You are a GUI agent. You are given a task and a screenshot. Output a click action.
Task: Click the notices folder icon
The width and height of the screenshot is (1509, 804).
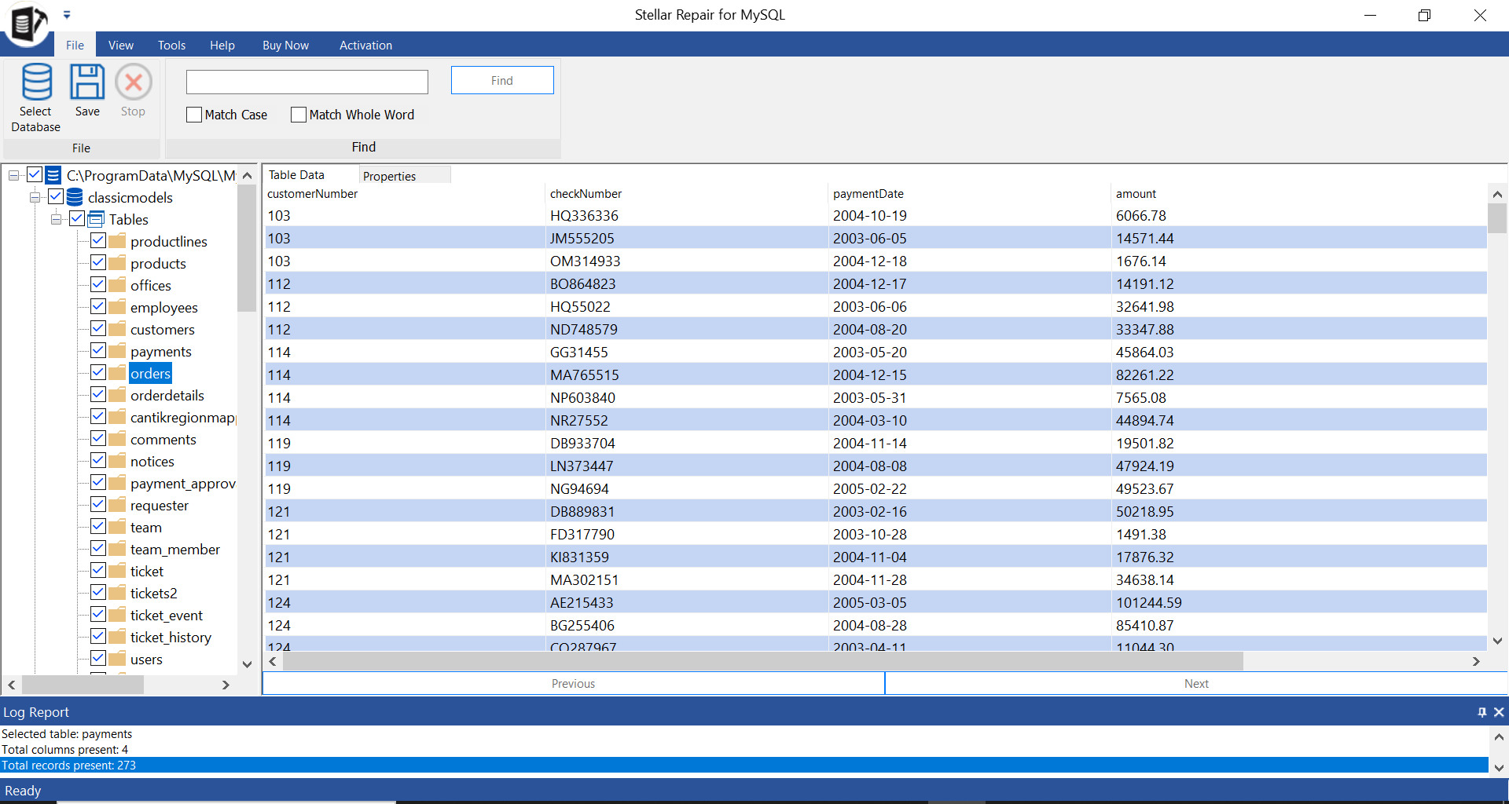[117, 461]
